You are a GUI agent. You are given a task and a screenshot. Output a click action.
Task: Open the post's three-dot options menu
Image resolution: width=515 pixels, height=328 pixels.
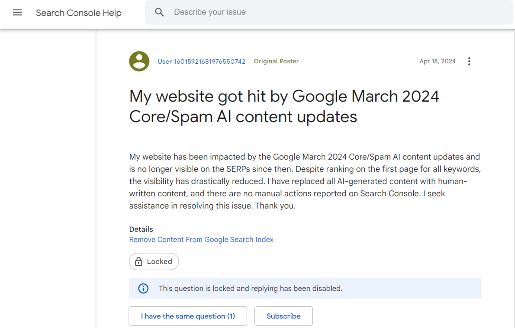pyautogui.click(x=469, y=61)
